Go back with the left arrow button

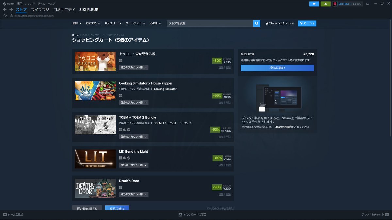(x=5, y=10)
